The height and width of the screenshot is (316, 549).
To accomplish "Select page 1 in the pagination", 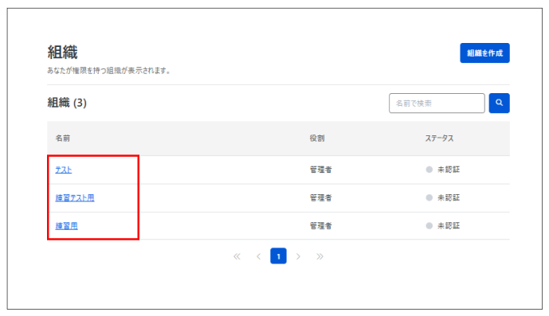I will pyautogui.click(x=278, y=256).
